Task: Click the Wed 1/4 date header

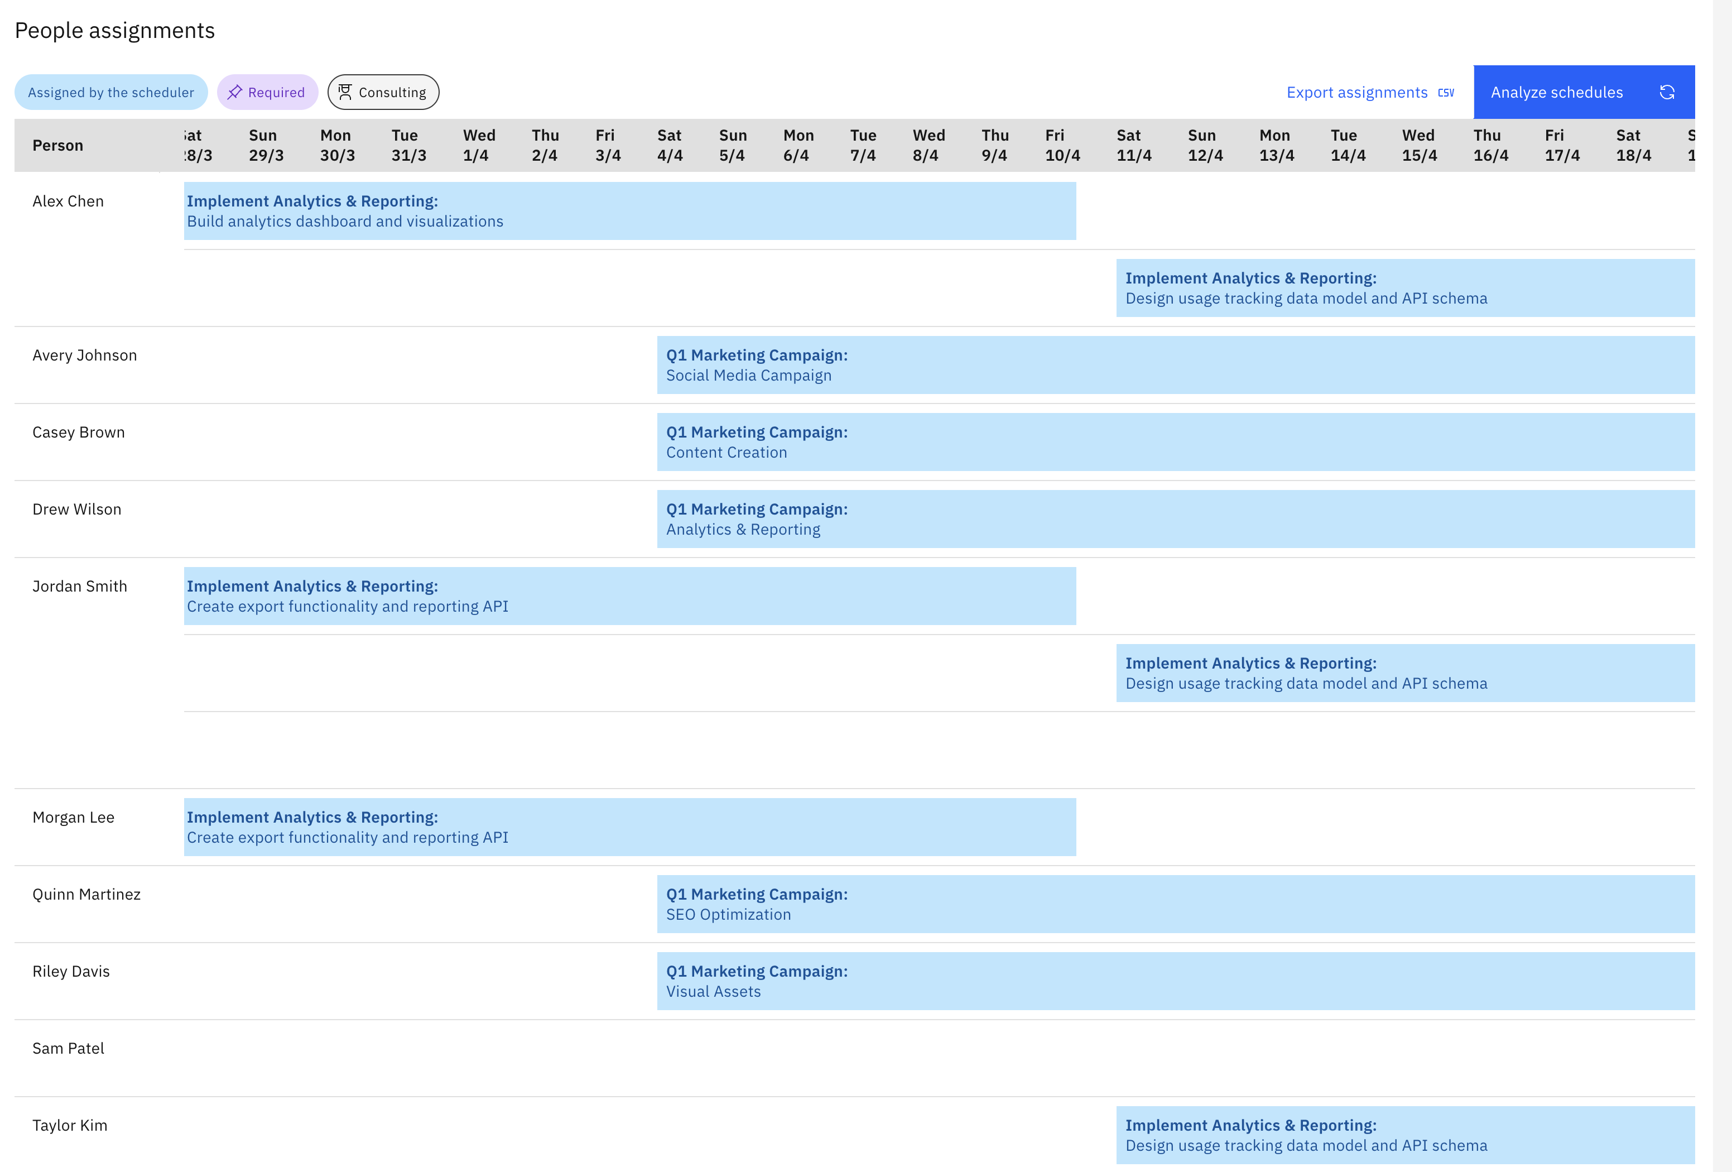Action: click(478, 145)
